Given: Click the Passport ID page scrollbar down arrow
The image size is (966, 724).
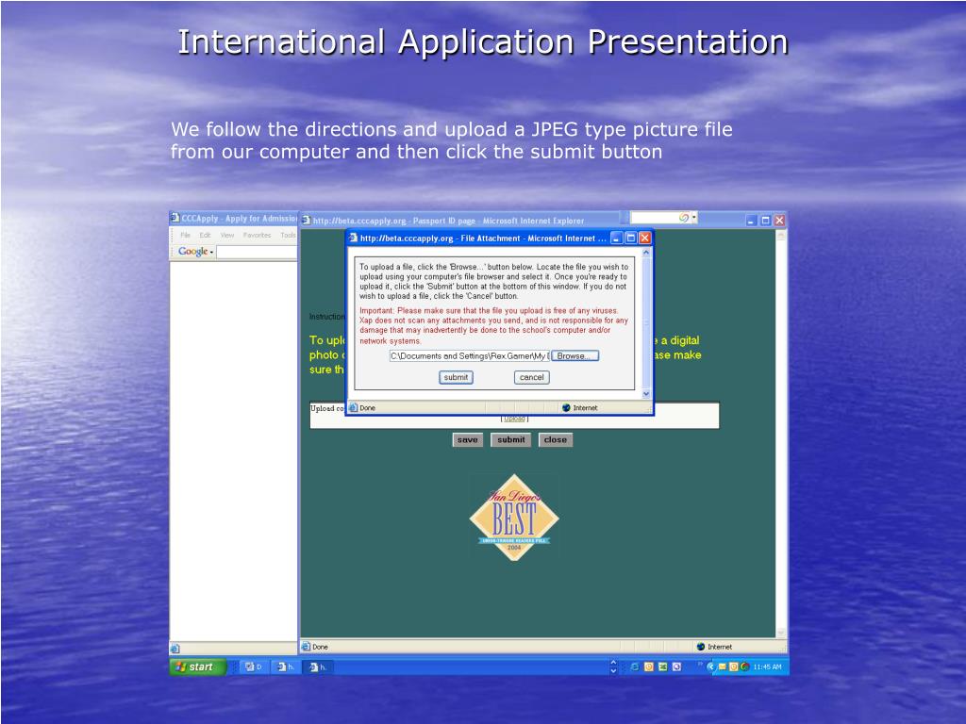Looking at the screenshot, I should click(781, 633).
